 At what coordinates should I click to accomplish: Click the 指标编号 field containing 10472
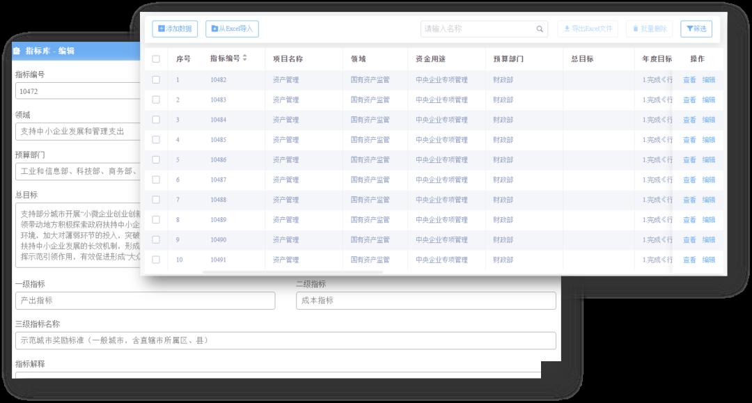[x=78, y=91]
